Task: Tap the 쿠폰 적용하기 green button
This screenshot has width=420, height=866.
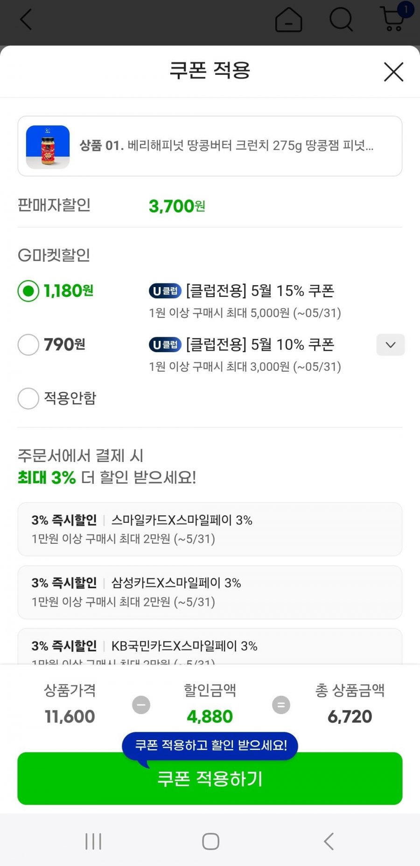Action: [x=210, y=778]
